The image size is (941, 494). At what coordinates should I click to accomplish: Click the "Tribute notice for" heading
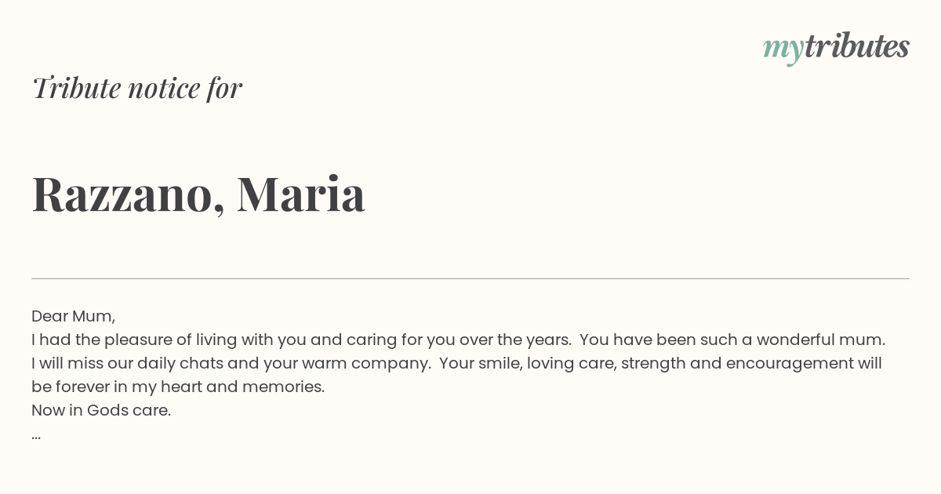coord(136,88)
